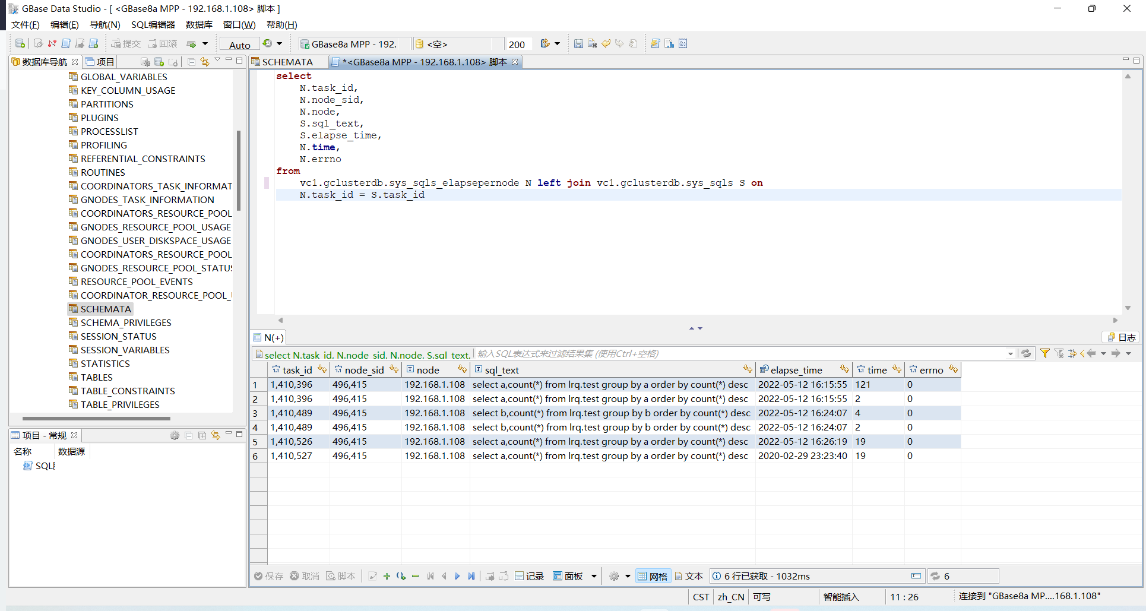The height and width of the screenshot is (611, 1146).
Task: Expand the filter expression history dropdown
Action: click(1010, 354)
